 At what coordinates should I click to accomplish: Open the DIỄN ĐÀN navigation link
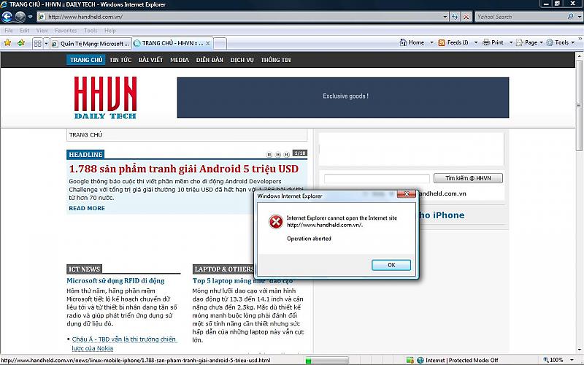pyautogui.click(x=209, y=60)
